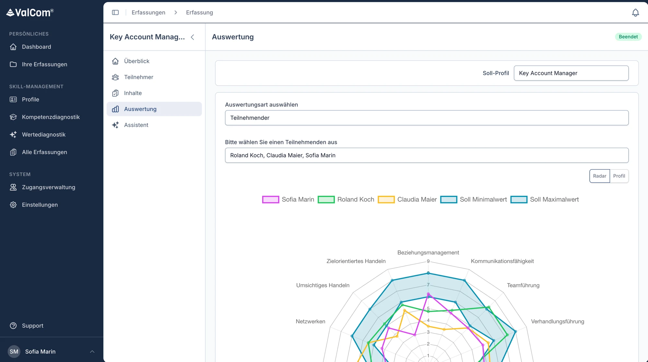Select the Überblick tab
648x362 pixels.
tap(154, 61)
